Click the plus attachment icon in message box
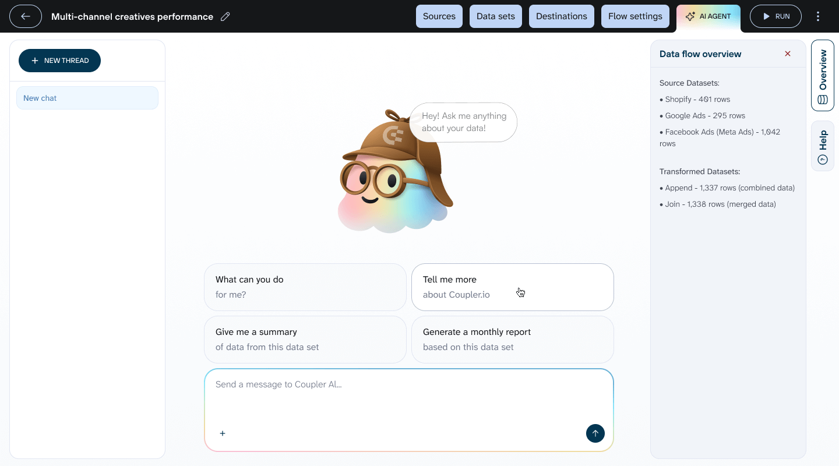This screenshot has width=839, height=466. pyautogui.click(x=223, y=433)
